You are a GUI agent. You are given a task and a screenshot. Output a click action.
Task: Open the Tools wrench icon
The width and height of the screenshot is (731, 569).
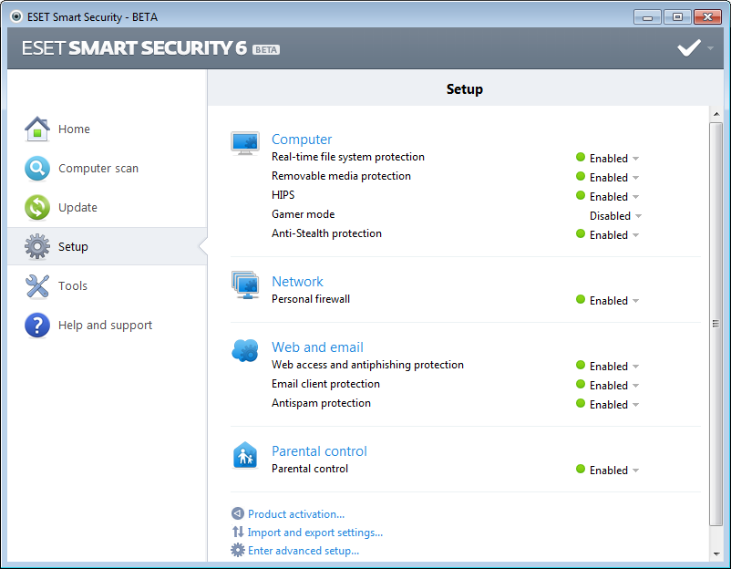(37, 286)
